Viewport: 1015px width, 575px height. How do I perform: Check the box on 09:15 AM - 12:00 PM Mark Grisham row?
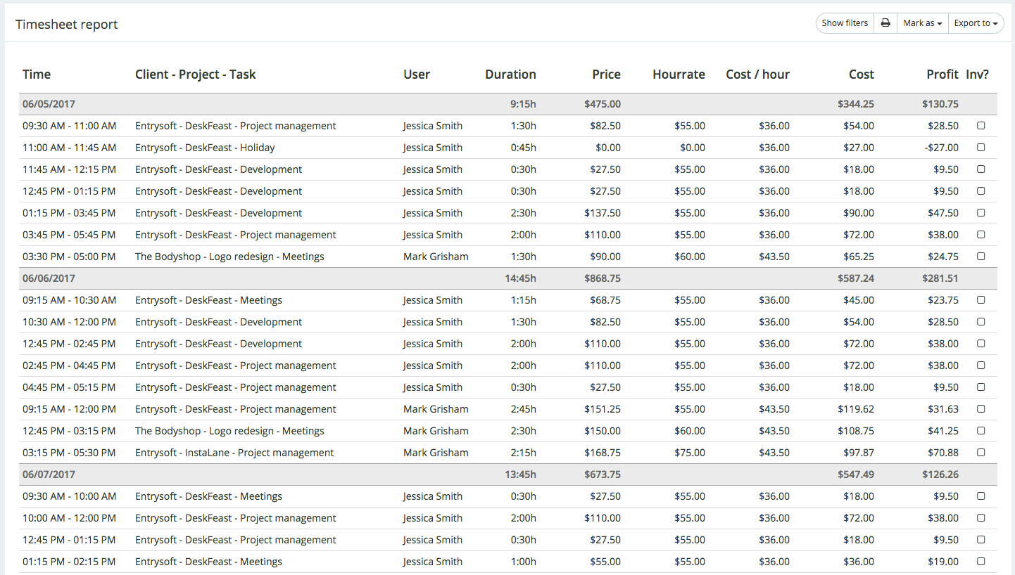(981, 409)
